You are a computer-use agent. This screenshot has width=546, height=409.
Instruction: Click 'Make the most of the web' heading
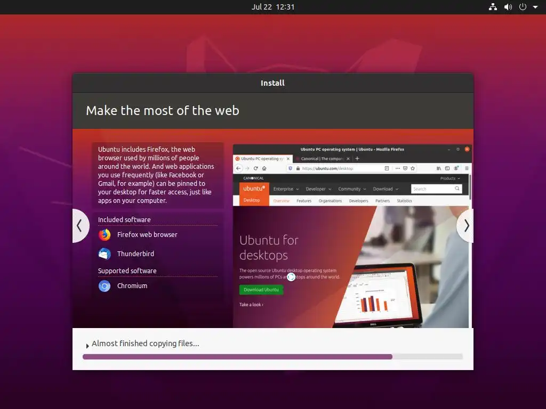click(163, 111)
